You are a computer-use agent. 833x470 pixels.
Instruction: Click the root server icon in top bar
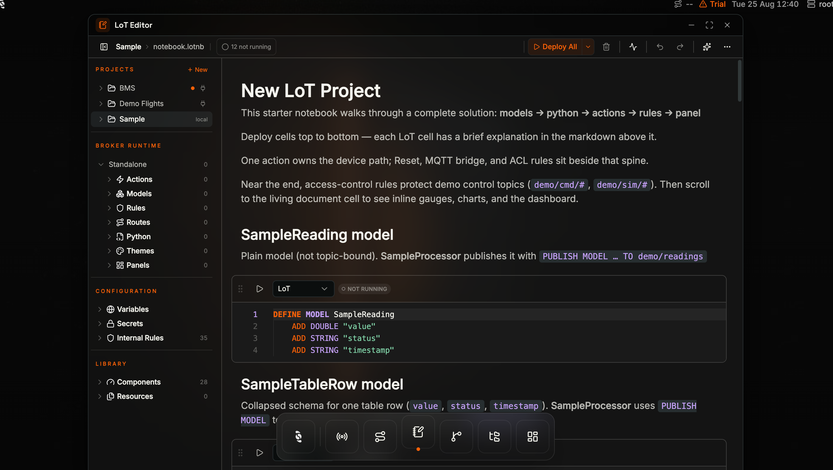[x=811, y=4]
